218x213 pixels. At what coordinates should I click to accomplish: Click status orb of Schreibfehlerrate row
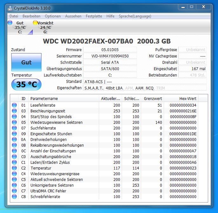14,196
